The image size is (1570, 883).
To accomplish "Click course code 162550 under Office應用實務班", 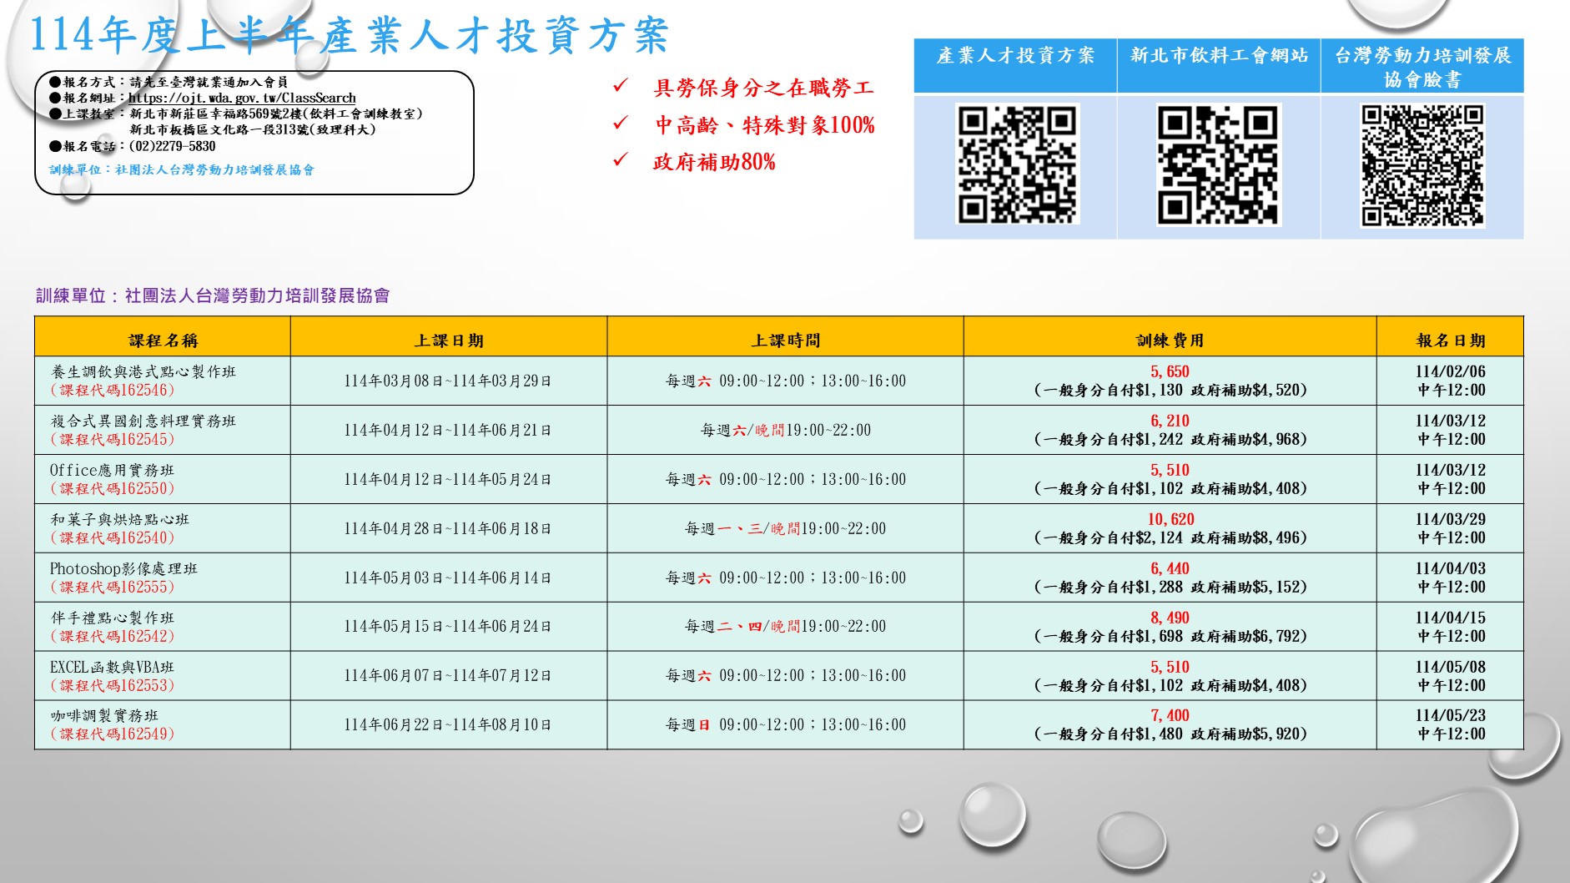I will (x=113, y=489).
